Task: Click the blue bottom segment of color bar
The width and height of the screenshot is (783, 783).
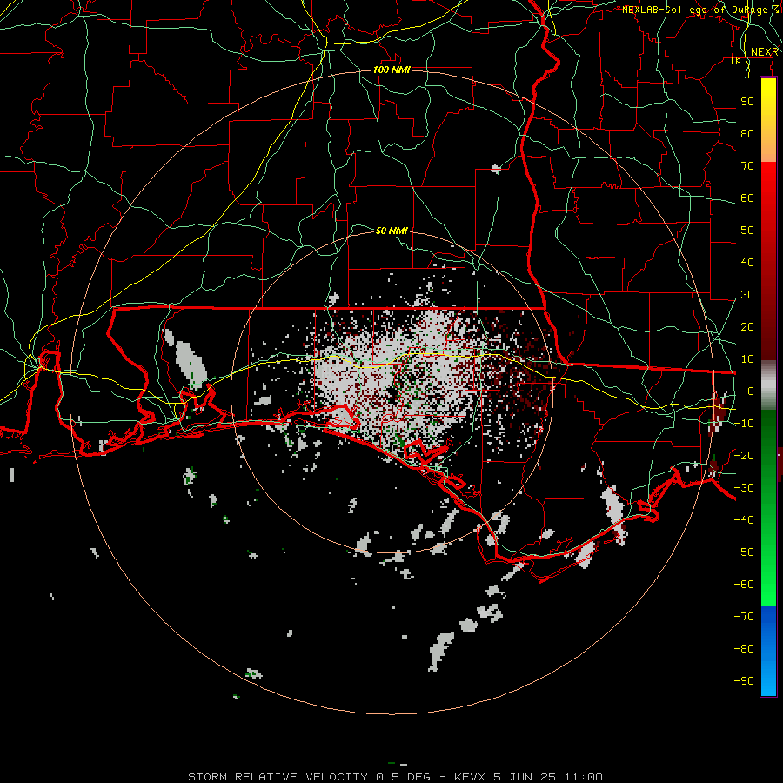Action: pos(768,651)
